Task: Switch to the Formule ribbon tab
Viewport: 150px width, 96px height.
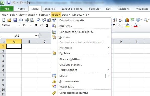Action: point(94,9)
